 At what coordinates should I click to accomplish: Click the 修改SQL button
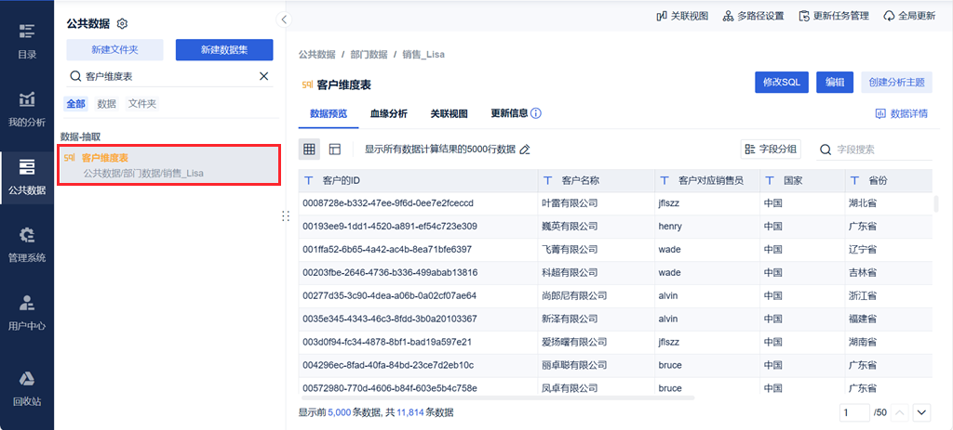coord(782,83)
